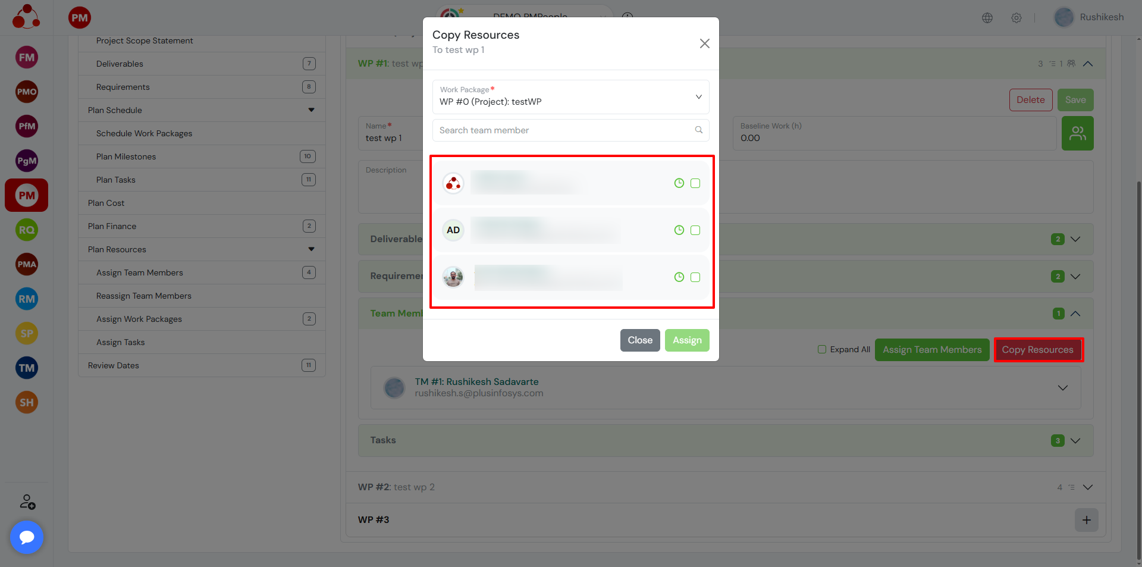Click the clock icon for AD member
Screen dimensions: 1142x567
point(679,230)
